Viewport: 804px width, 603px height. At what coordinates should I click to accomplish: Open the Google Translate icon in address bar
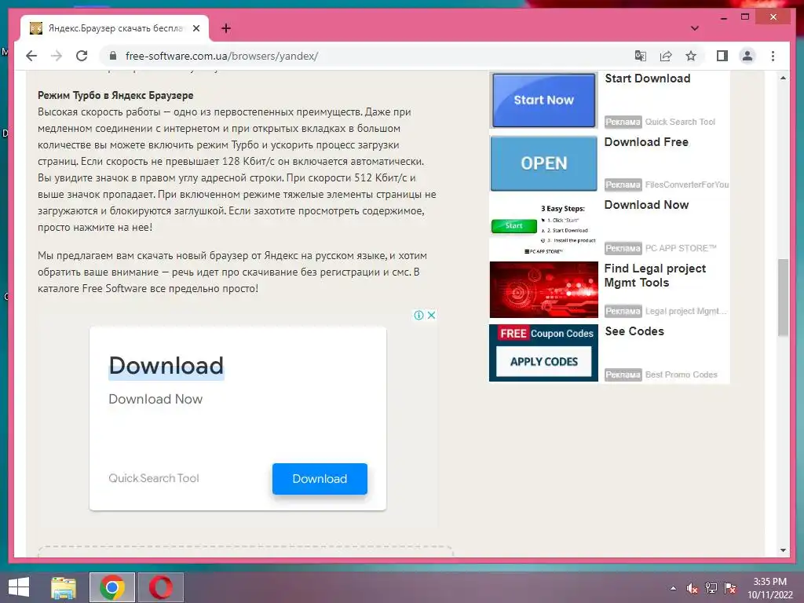point(641,56)
